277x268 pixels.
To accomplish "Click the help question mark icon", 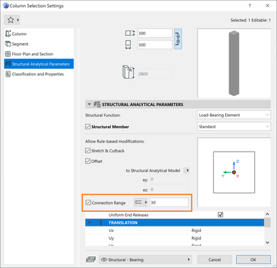I will (250, 6).
